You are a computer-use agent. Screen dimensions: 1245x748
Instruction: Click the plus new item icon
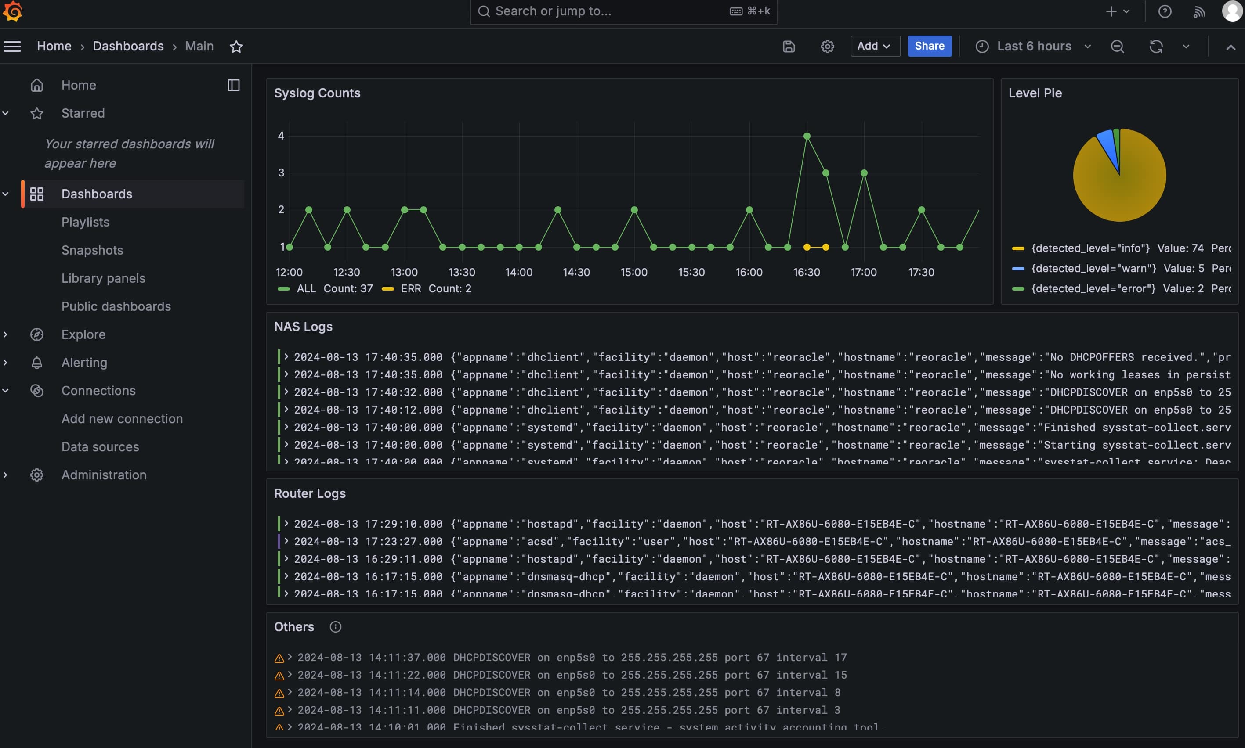(x=1111, y=11)
